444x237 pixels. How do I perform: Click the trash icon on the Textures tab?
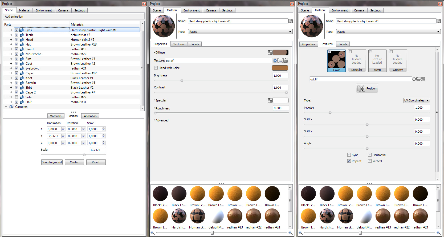[423, 79]
